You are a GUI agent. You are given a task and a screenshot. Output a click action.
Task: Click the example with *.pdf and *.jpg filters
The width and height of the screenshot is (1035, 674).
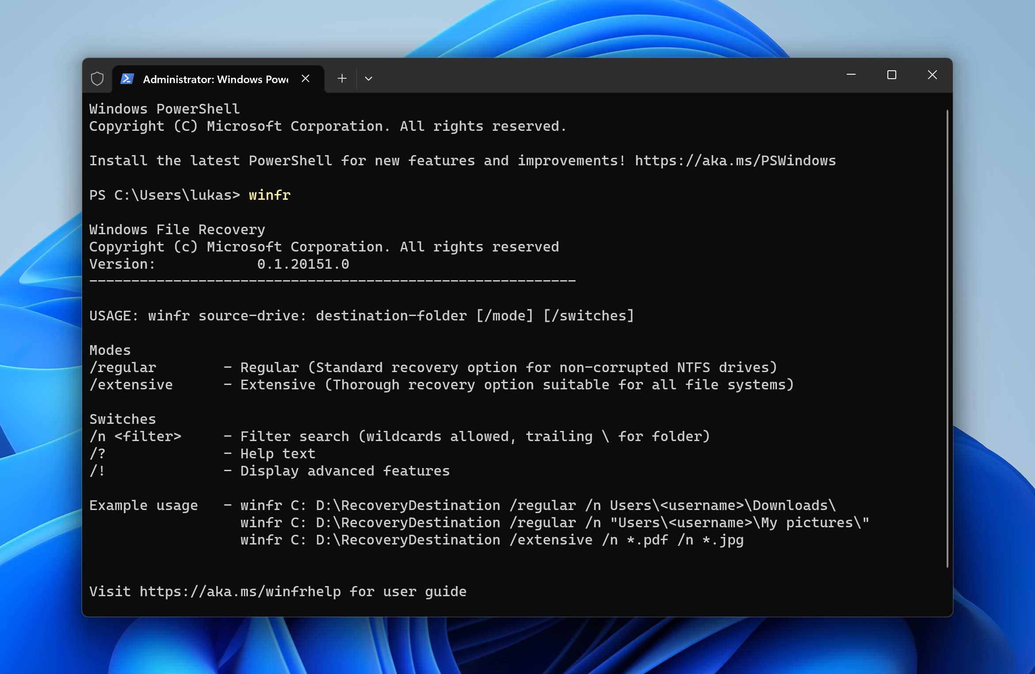click(492, 540)
